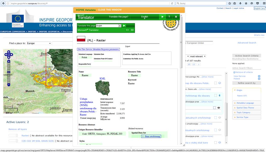Open the 'most relevant' sort dropdown
The height and width of the screenshot is (152, 266).
point(198,56)
